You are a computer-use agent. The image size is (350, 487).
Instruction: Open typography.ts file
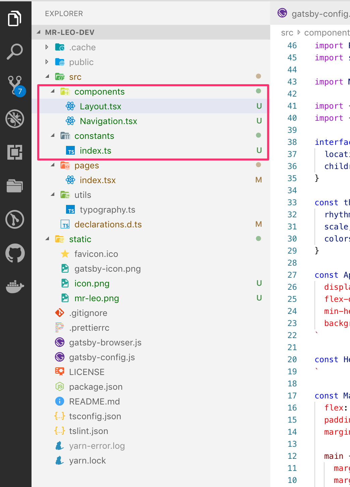tap(151, 210)
